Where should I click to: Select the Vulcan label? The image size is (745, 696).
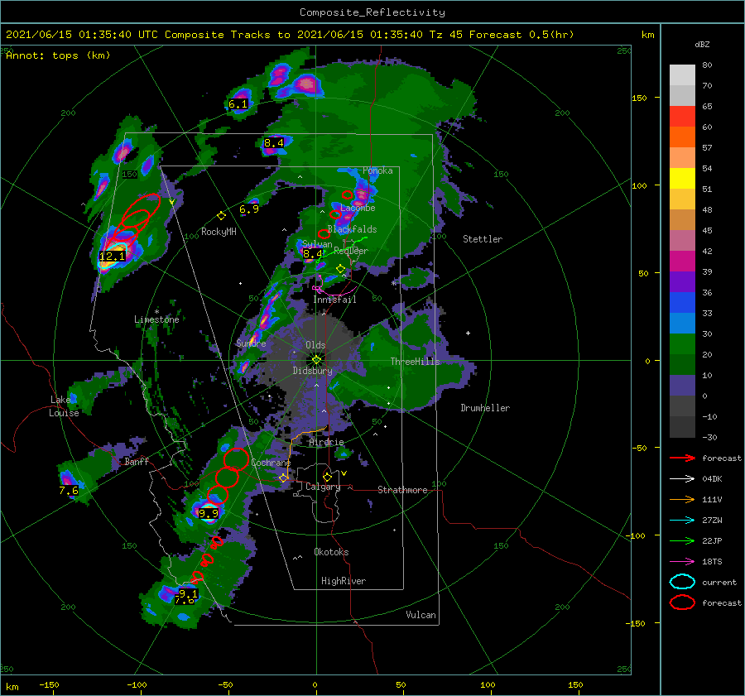point(421,615)
